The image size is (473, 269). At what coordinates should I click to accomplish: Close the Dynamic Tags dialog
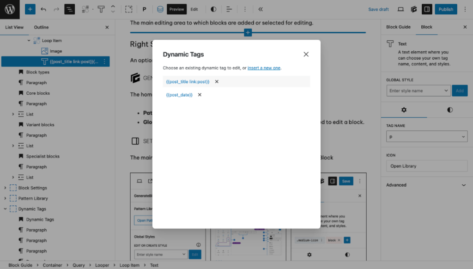306,55
